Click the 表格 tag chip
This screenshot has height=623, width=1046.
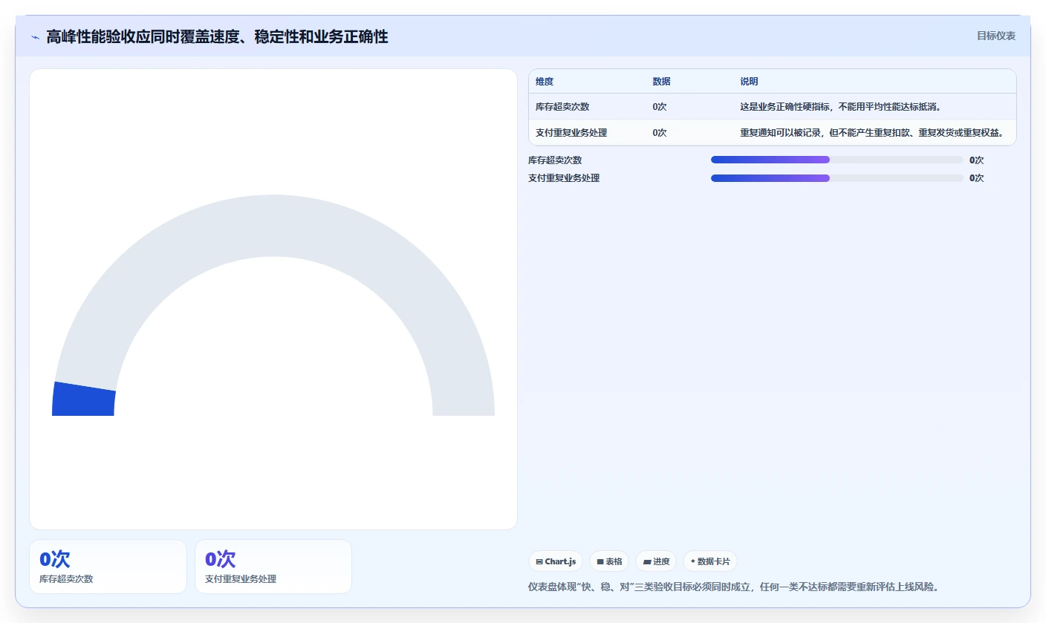pos(609,561)
